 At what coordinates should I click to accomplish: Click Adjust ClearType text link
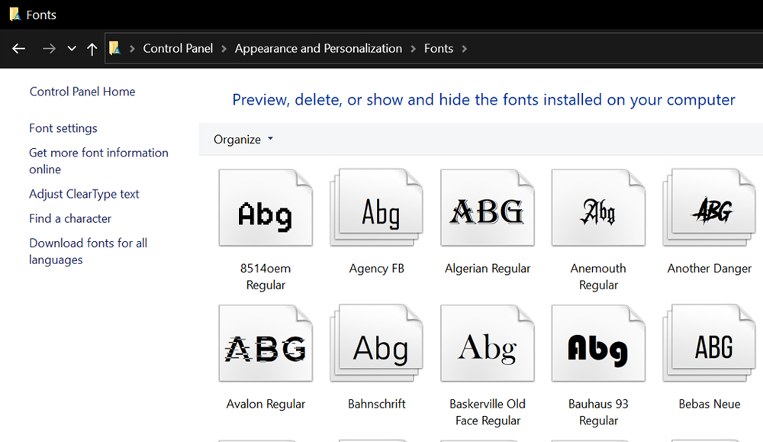click(84, 194)
